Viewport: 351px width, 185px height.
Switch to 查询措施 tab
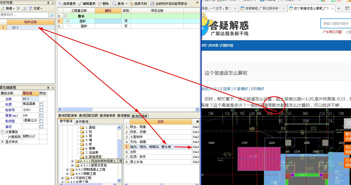click(123, 116)
